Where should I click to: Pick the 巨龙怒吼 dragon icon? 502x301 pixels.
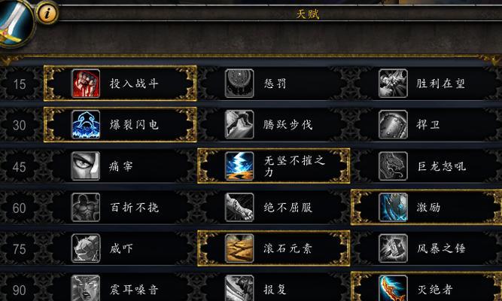[393, 166]
